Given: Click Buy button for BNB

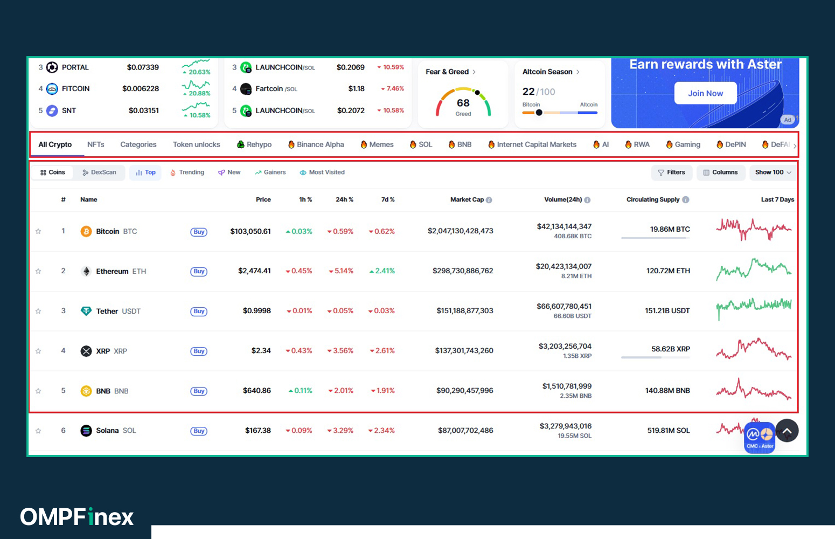Looking at the screenshot, I should (x=199, y=391).
